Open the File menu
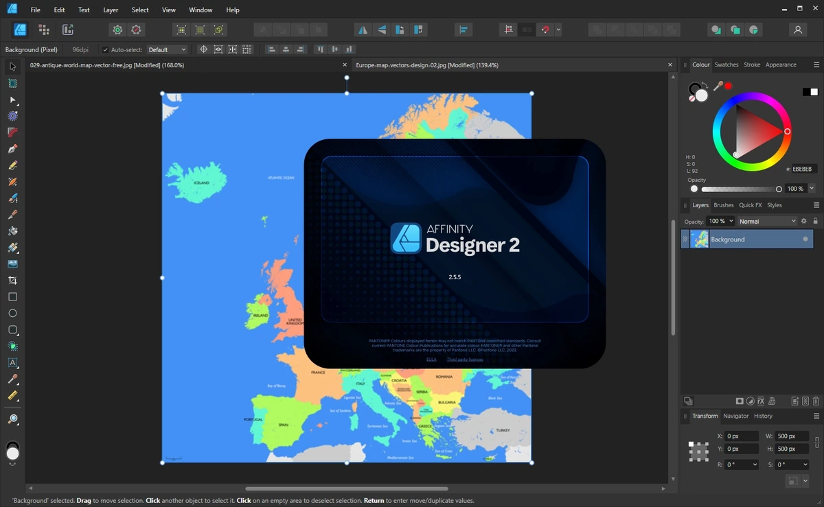Image resolution: width=824 pixels, height=507 pixels. pyautogui.click(x=36, y=10)
